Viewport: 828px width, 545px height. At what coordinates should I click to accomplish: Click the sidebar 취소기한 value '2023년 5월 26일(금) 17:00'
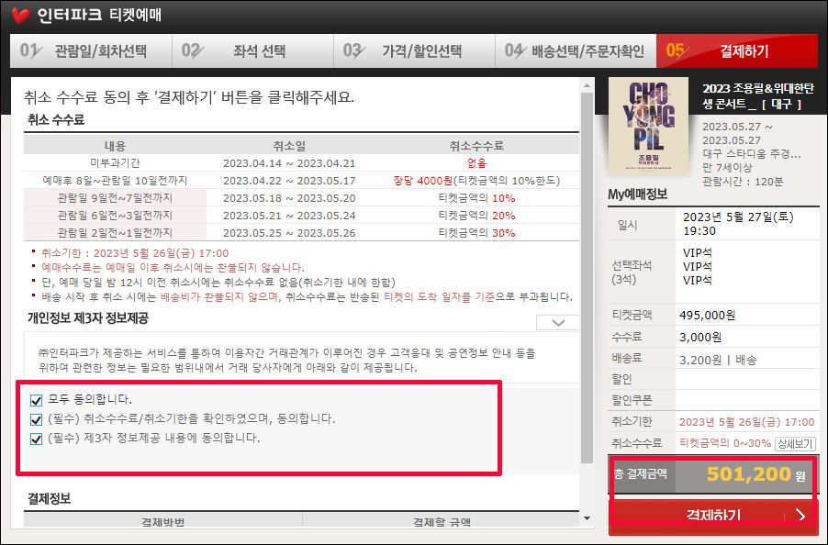pos(746,422)
